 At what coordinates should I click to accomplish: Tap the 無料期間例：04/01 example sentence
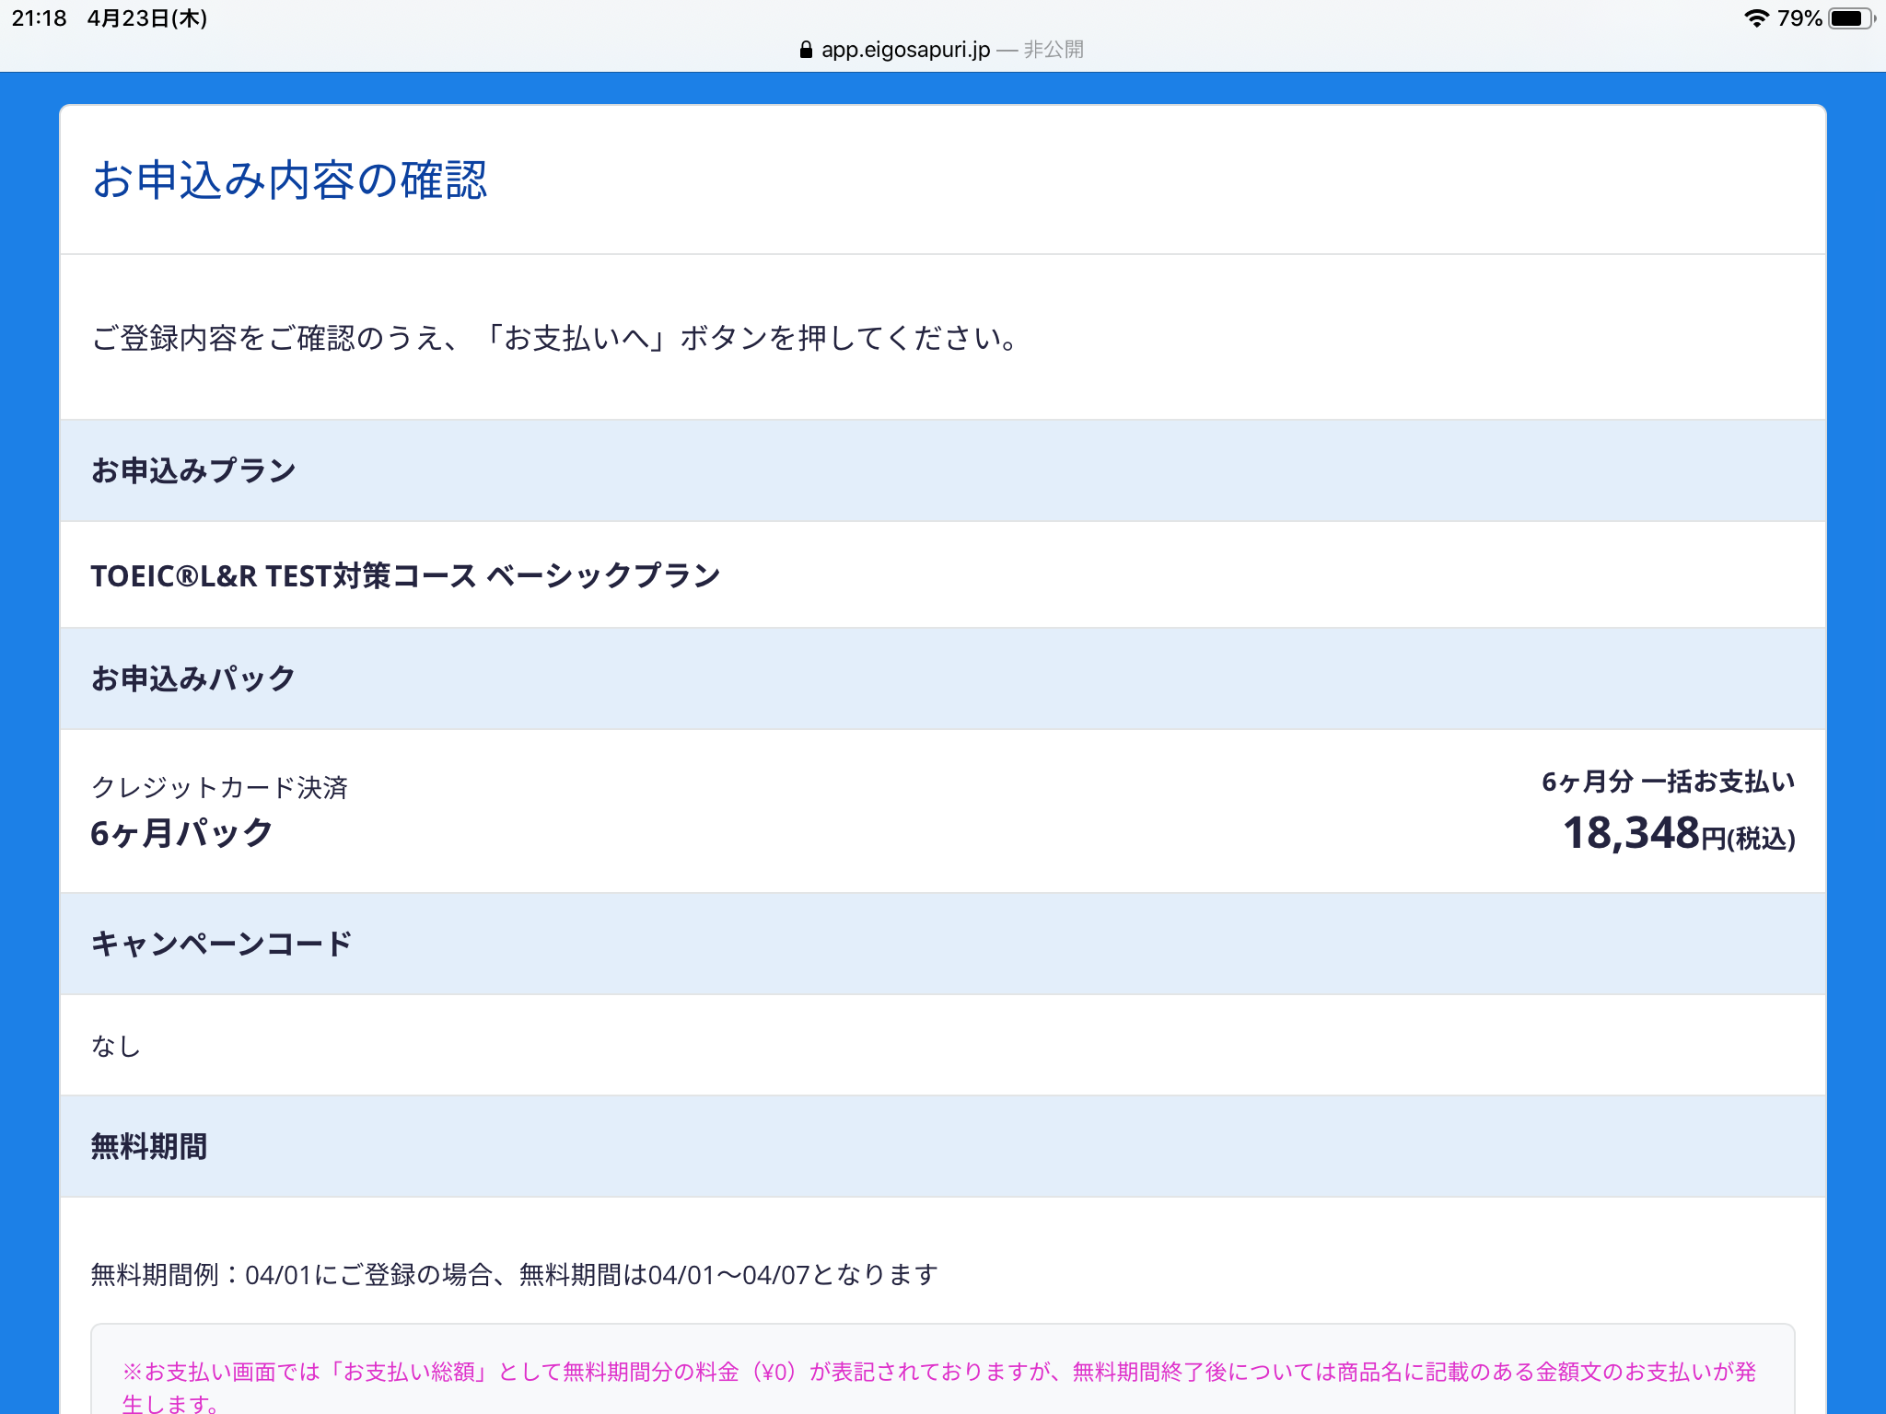pos(514,1275)
